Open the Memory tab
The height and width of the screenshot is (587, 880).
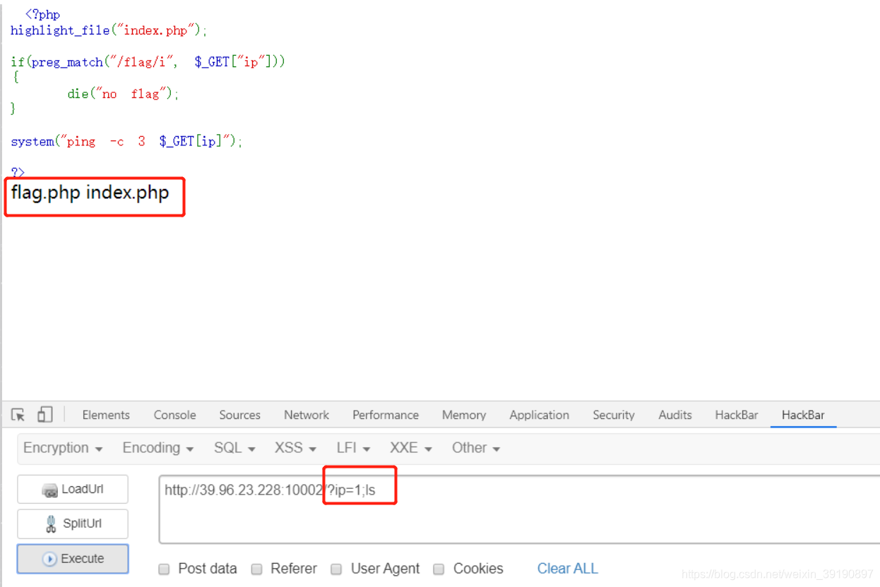(x=464, y=415)
